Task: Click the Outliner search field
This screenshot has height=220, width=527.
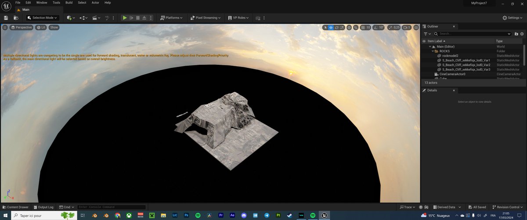Action: [x=473, y=34]
